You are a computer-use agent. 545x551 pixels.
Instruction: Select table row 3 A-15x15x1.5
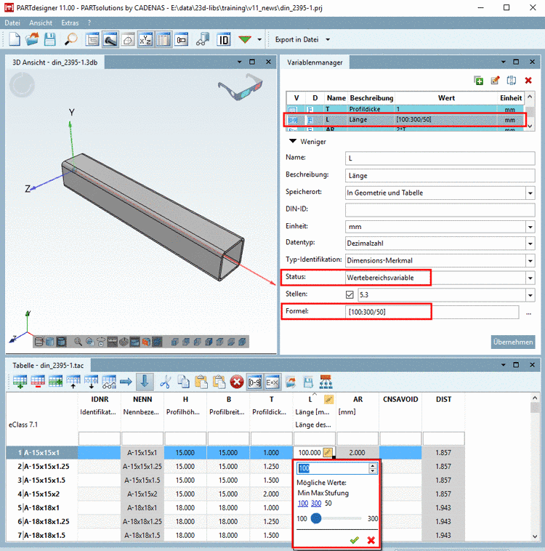[42, 480]
